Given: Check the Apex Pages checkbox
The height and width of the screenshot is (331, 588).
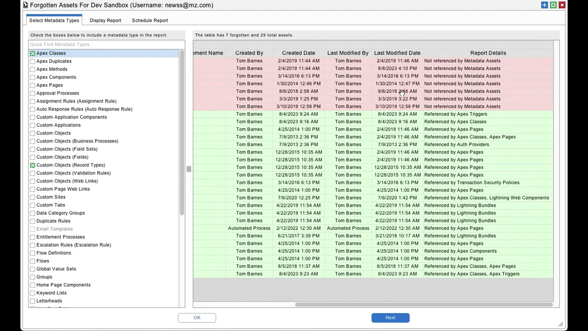Looking at the screenshot, I should pos(33,85).
